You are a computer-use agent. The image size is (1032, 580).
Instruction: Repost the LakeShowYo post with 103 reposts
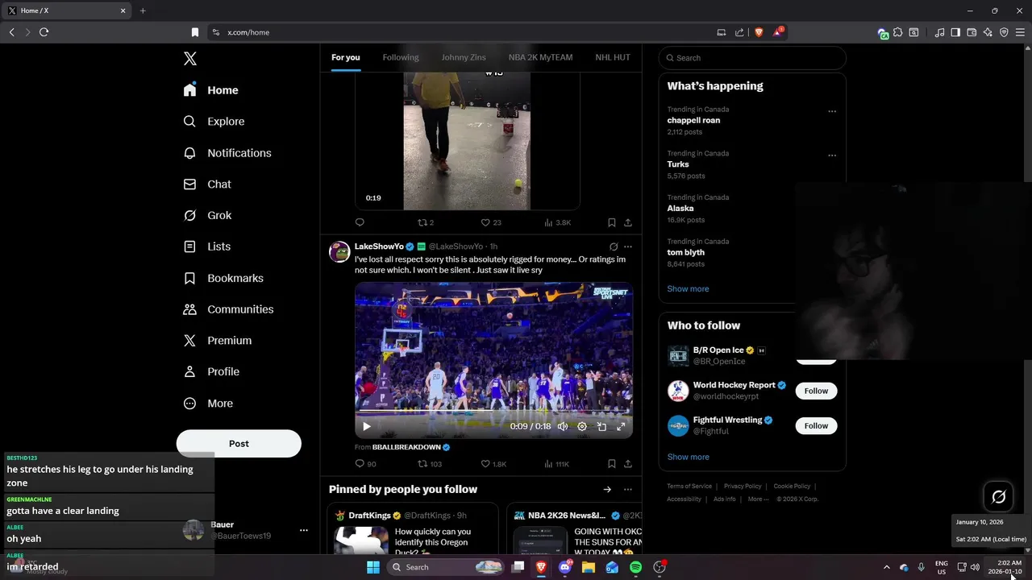(x=422, y=464)
